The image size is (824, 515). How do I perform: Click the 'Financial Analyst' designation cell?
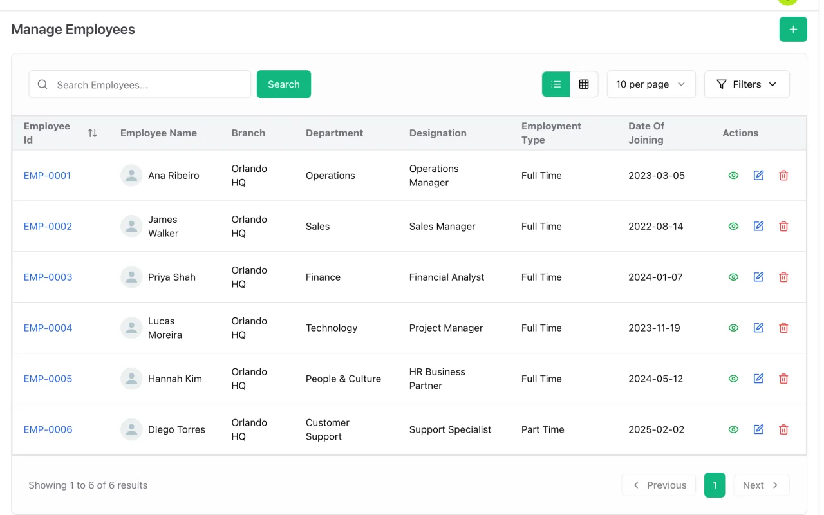[x=447, y=277]
